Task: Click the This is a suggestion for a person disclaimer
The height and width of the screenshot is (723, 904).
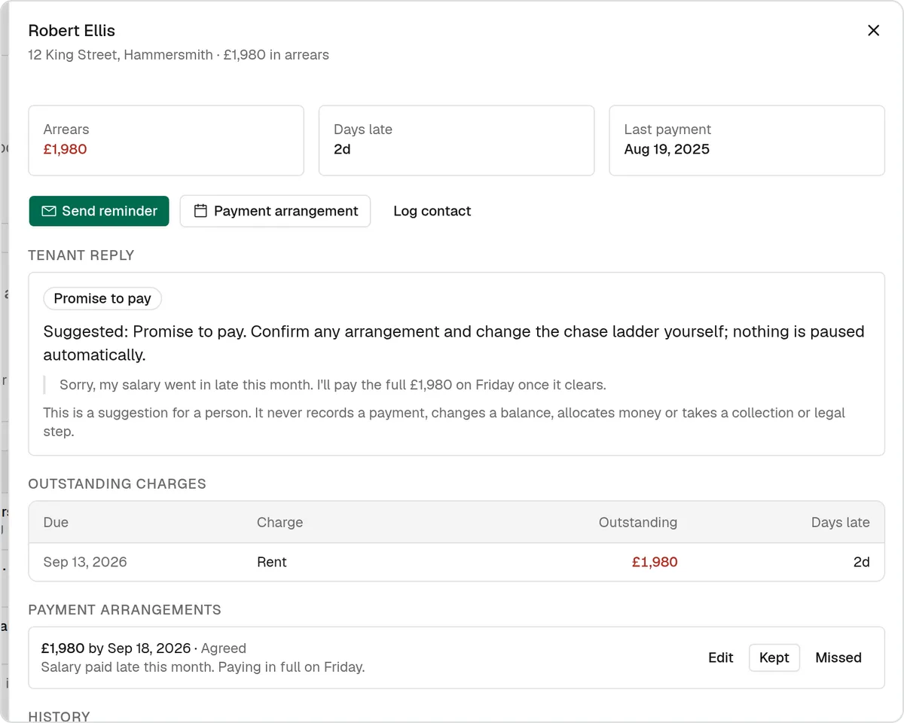Action: click(x=444, y=423)
